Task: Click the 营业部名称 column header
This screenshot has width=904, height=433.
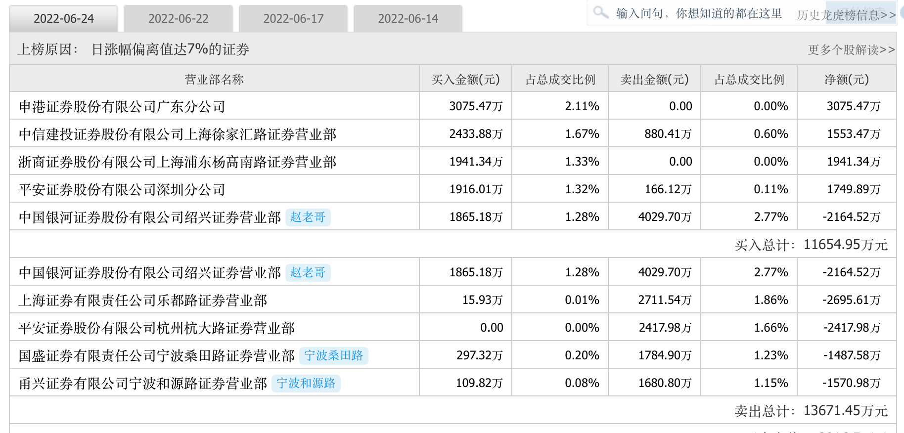Action: point(214,80)
